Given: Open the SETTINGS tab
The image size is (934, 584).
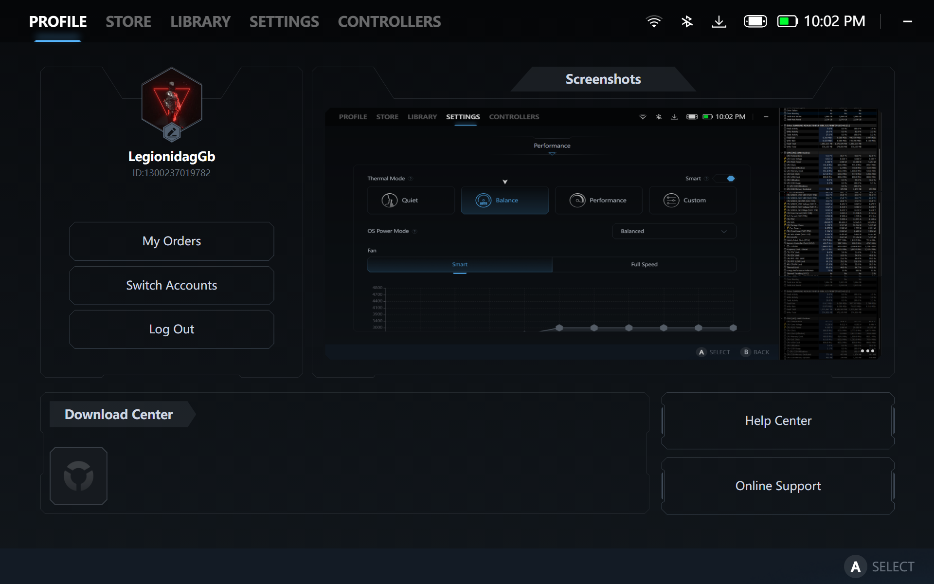Looking at the screenshot, I should tap(284, 21).
